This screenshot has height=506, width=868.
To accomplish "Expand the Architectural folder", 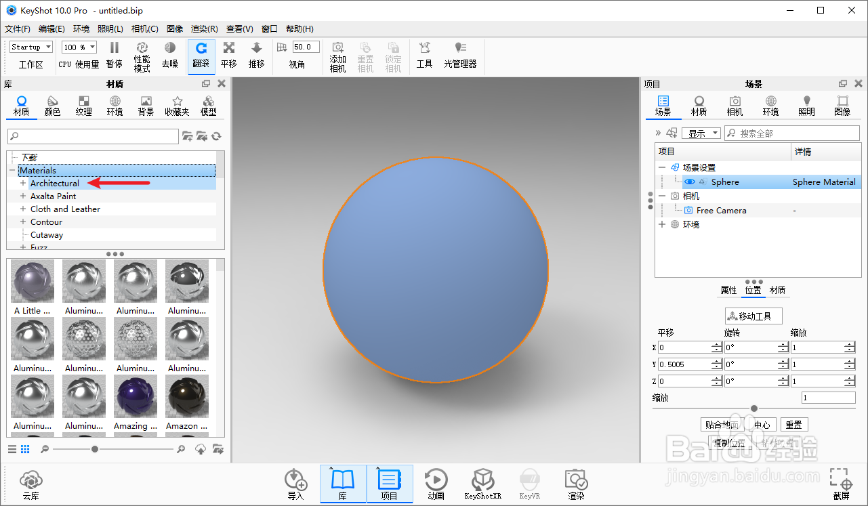I will 23,184.
